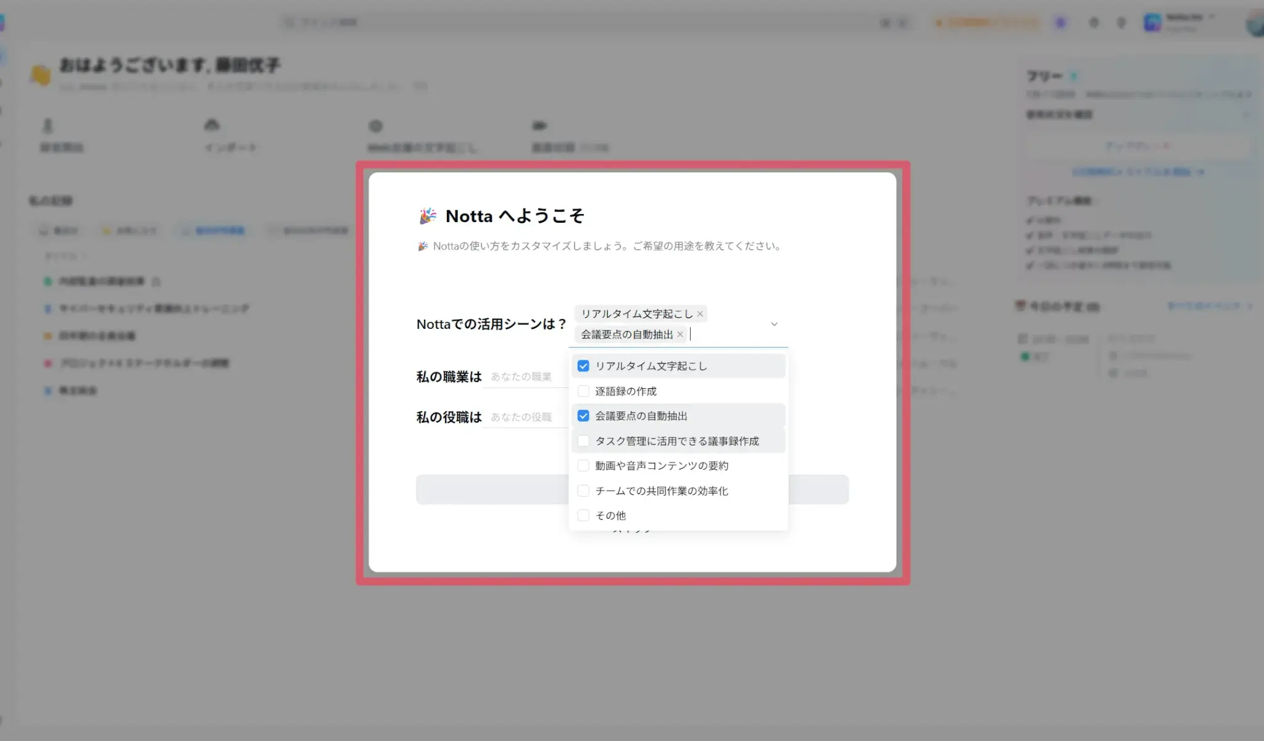The image size is (1264, 741).
Task: Check the 逐語録の作成 checkbox
Action: pos(583,391)
